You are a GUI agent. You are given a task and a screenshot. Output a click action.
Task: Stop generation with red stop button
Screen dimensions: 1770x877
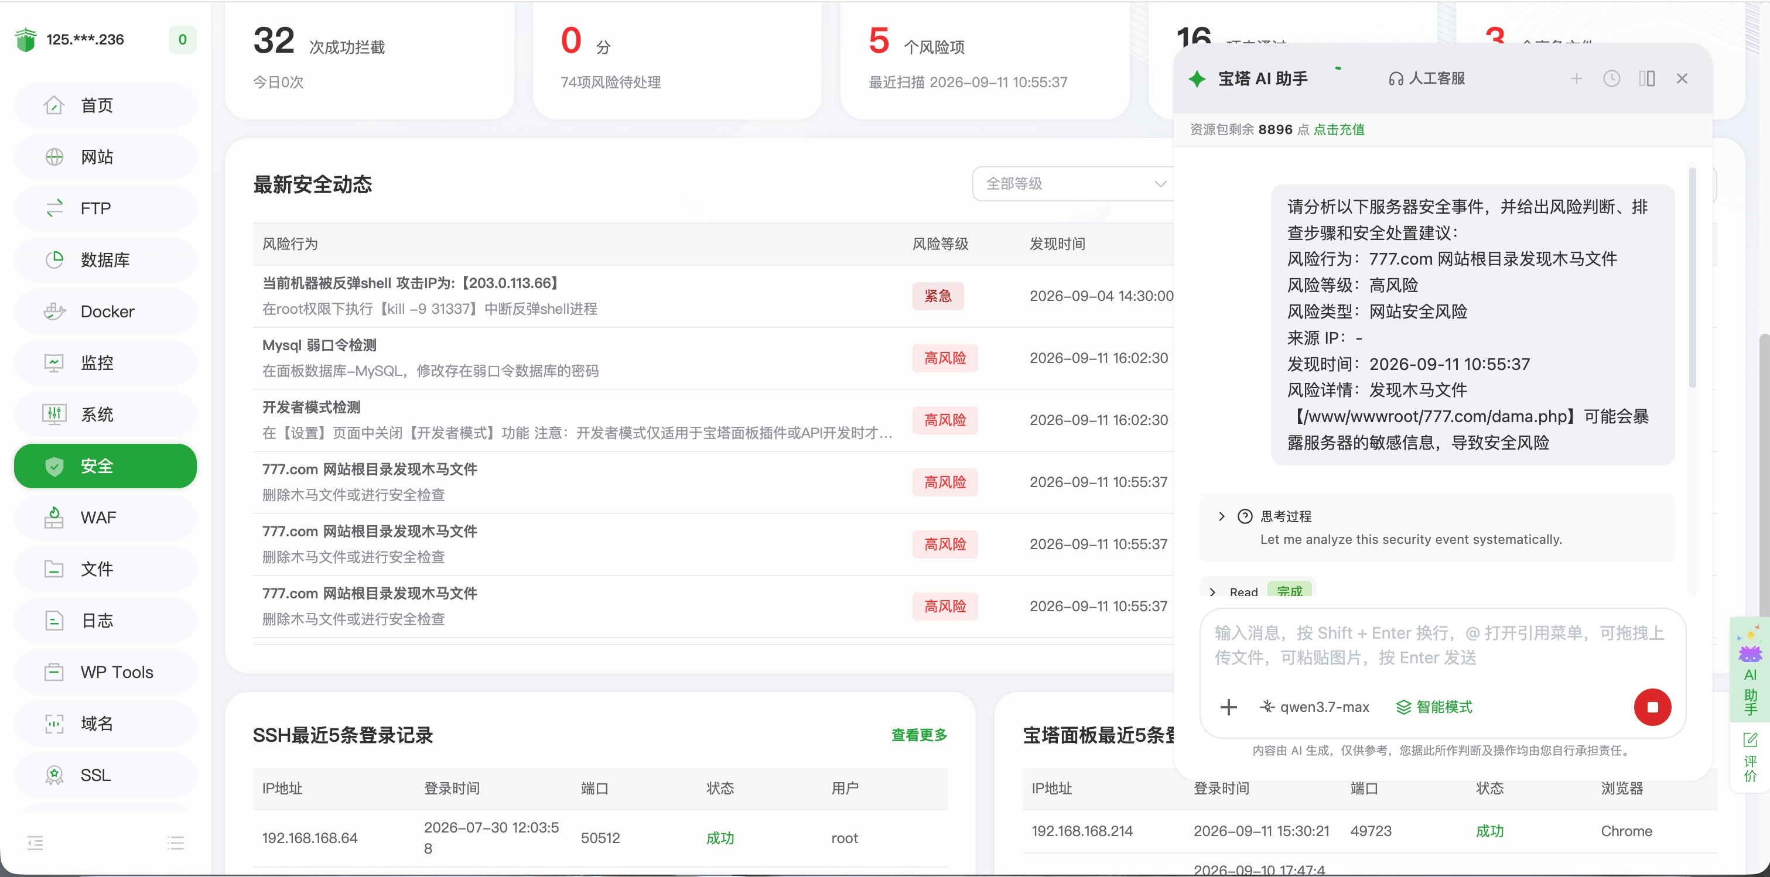[1652, 707]
